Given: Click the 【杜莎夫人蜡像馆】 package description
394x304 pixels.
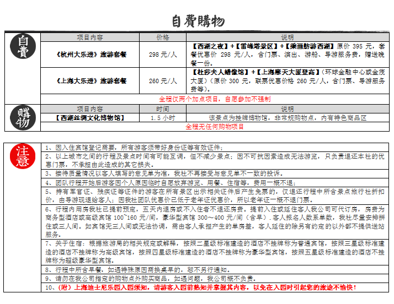Looking at the screenshot, I should point(287,81).
